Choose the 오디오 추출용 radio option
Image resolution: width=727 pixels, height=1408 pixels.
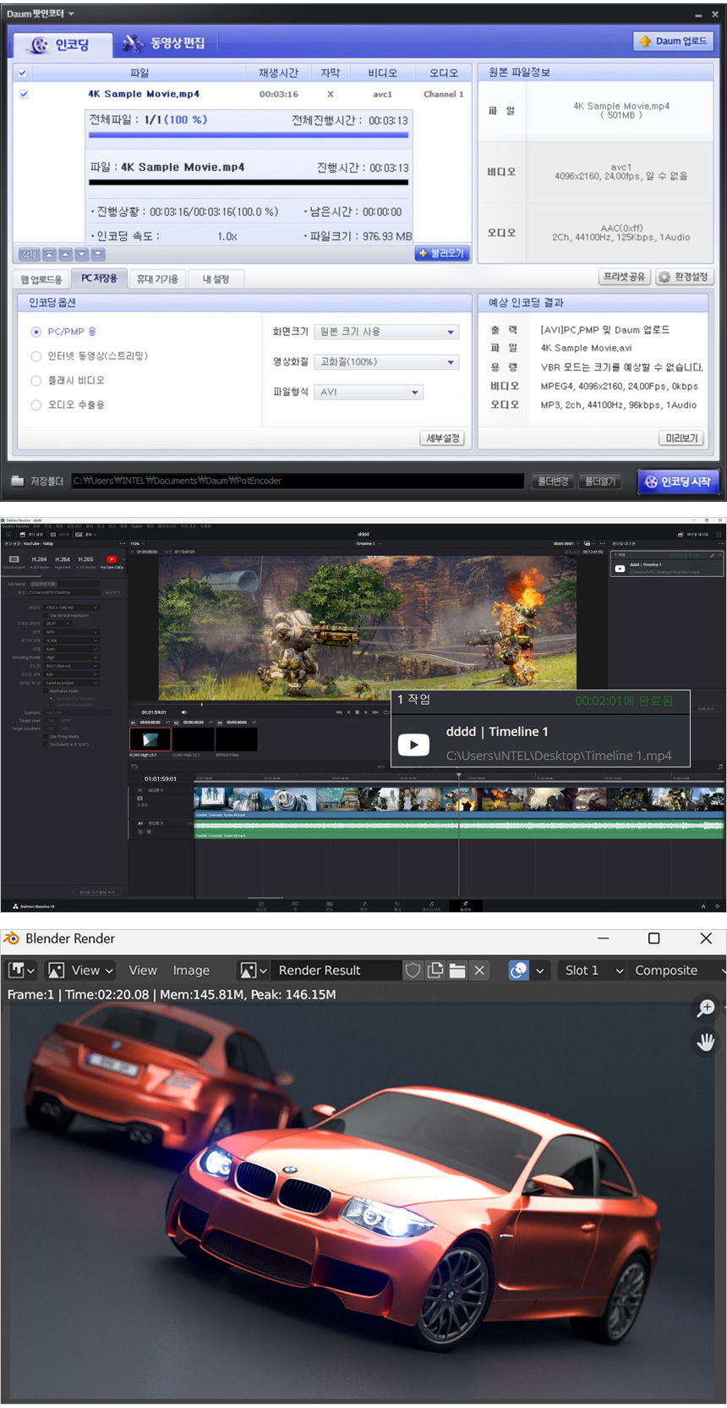click(36, 405)
